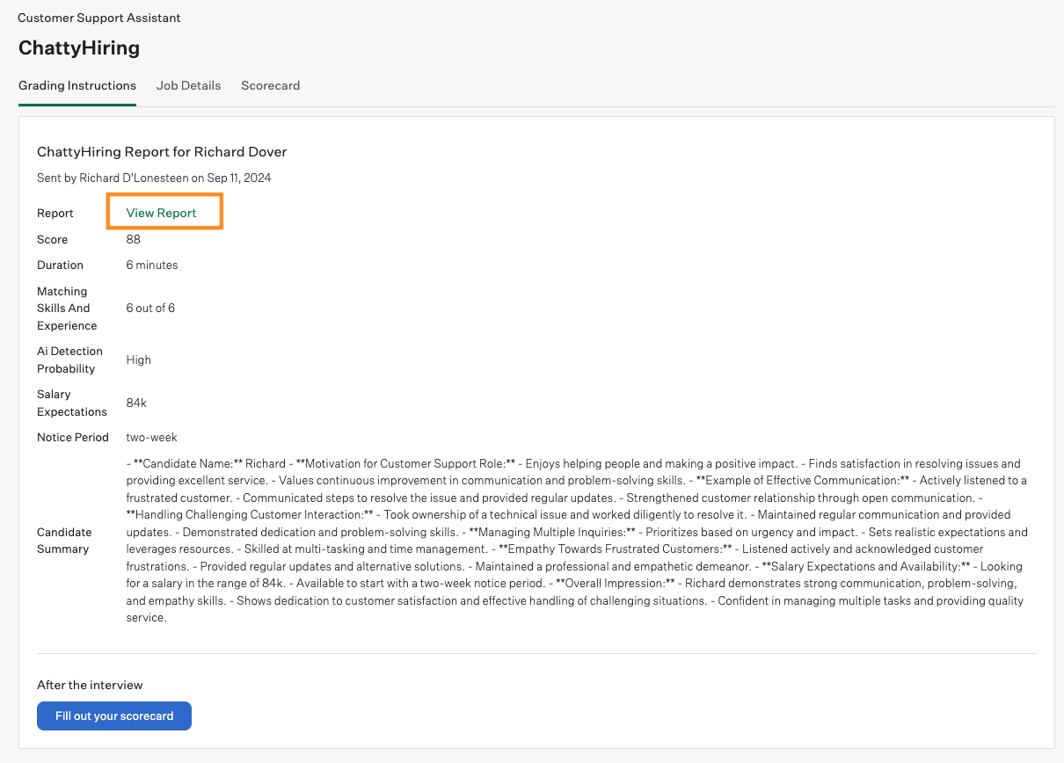Open the View Report link
Image resolution: width=1064 pixels, height=763 pixels.
click(162, 213)
